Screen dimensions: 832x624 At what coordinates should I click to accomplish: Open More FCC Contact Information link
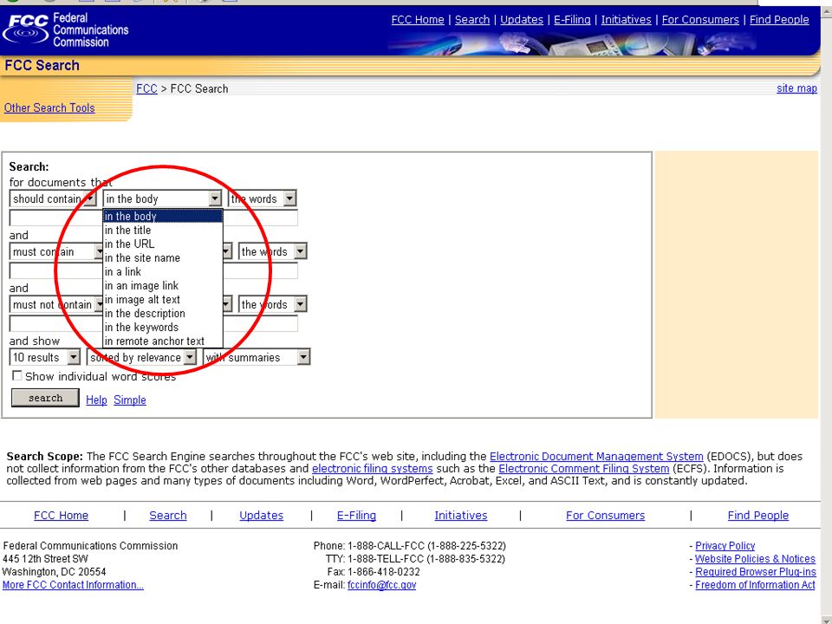[73, 585]
